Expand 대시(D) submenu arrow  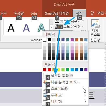(x=85, y=101)
